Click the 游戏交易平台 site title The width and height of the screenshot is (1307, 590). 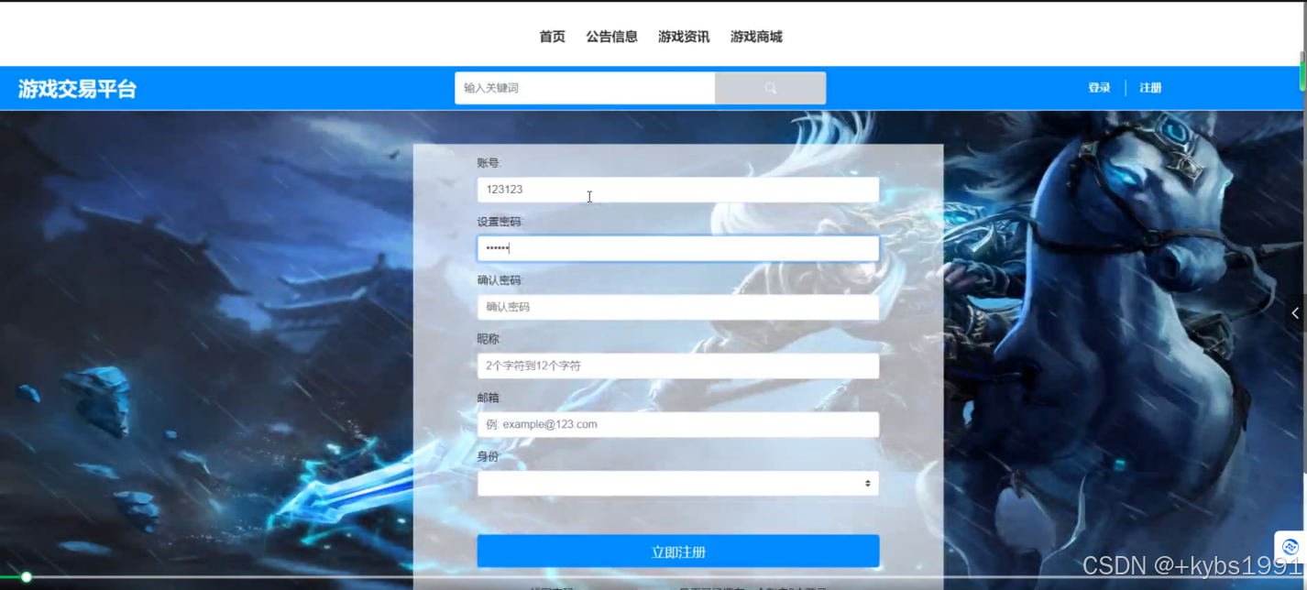tap(77, 89)
